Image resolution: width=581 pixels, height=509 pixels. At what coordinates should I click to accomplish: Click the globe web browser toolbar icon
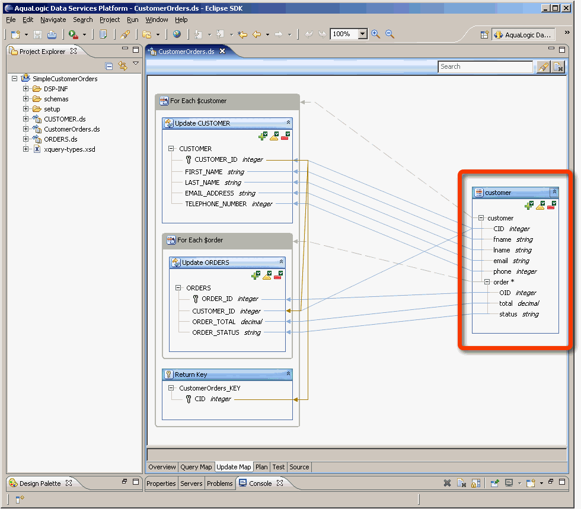pos(177,34)
